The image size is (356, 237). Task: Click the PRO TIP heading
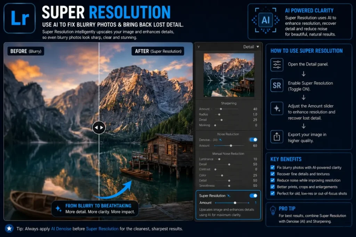(x=287, y=209)
